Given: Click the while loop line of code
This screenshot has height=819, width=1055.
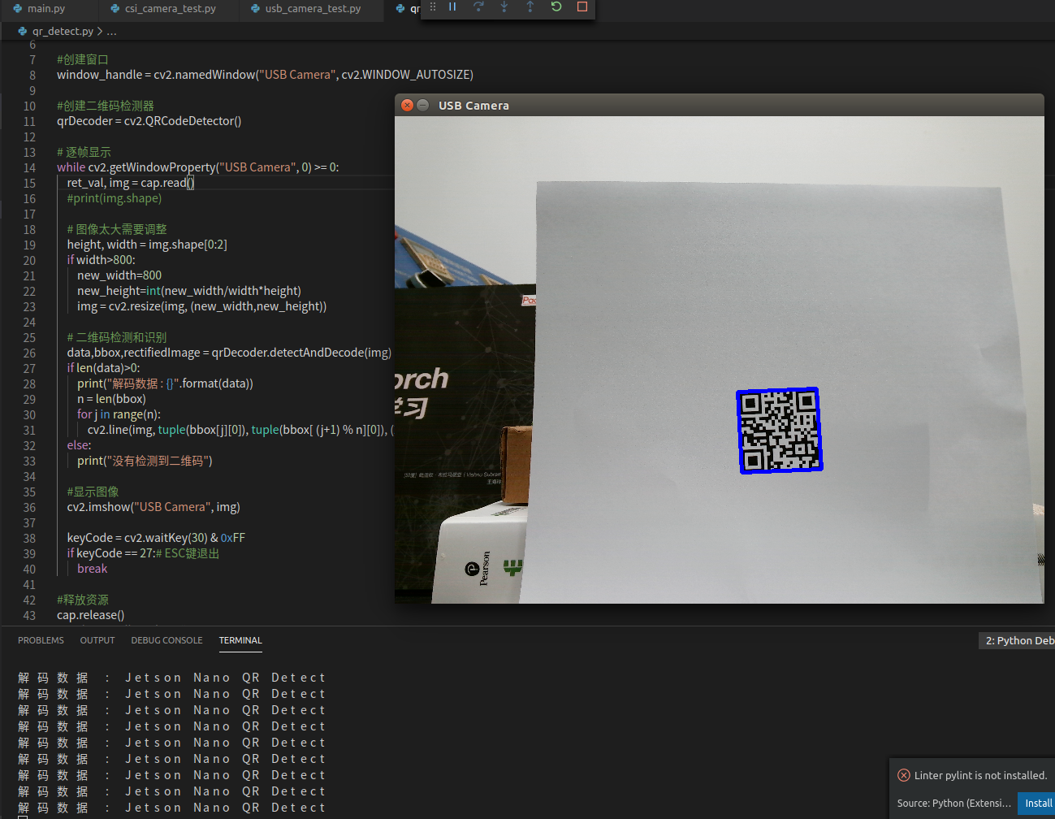Looking at the screenshot, I should click(197, 167).
